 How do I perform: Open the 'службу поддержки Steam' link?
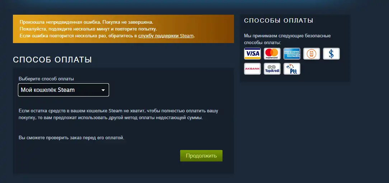[166, 36]
